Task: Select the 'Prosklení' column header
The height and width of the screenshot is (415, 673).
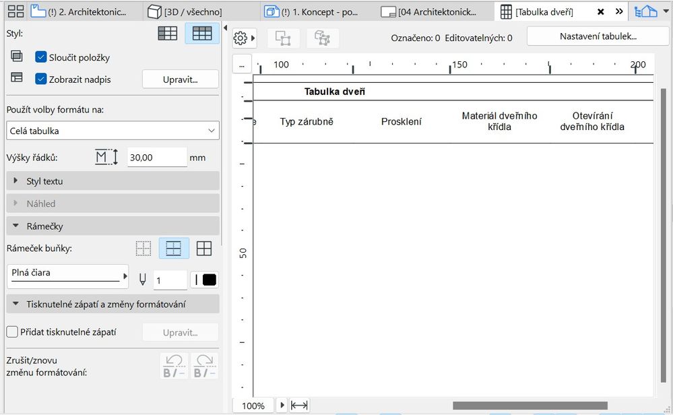Action: tap(402, 121)
